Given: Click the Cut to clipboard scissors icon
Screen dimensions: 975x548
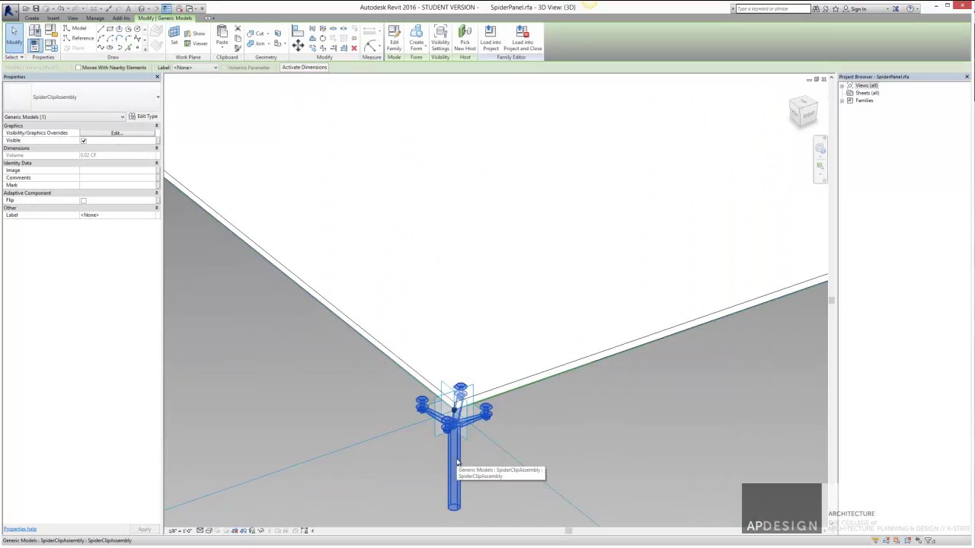Looking at the screenshot, I should 238,29.
